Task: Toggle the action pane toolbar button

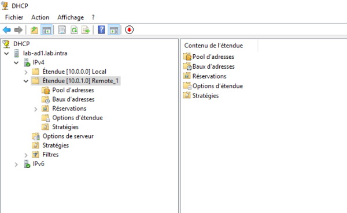Action: pyautogui.click(x=114, y=30)
